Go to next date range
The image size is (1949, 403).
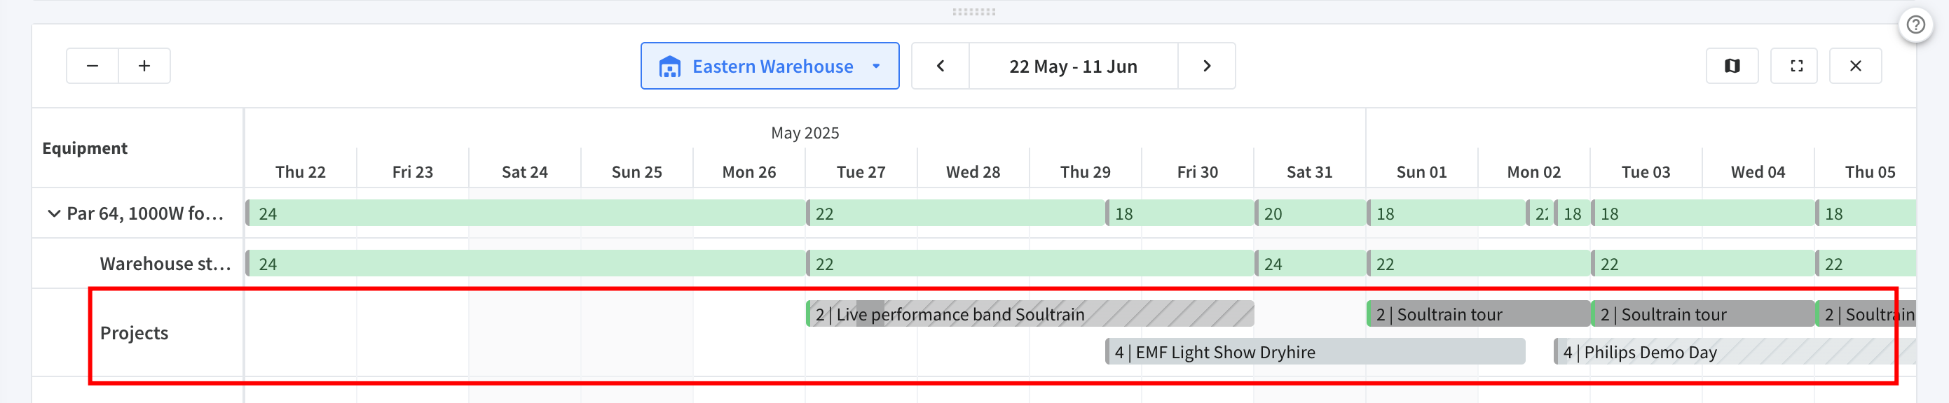tap(1207, 66)
